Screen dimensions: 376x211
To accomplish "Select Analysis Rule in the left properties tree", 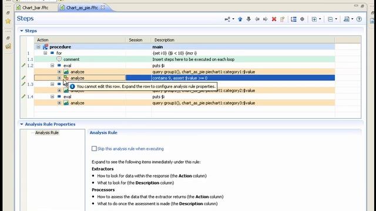I will pos(47,132).
